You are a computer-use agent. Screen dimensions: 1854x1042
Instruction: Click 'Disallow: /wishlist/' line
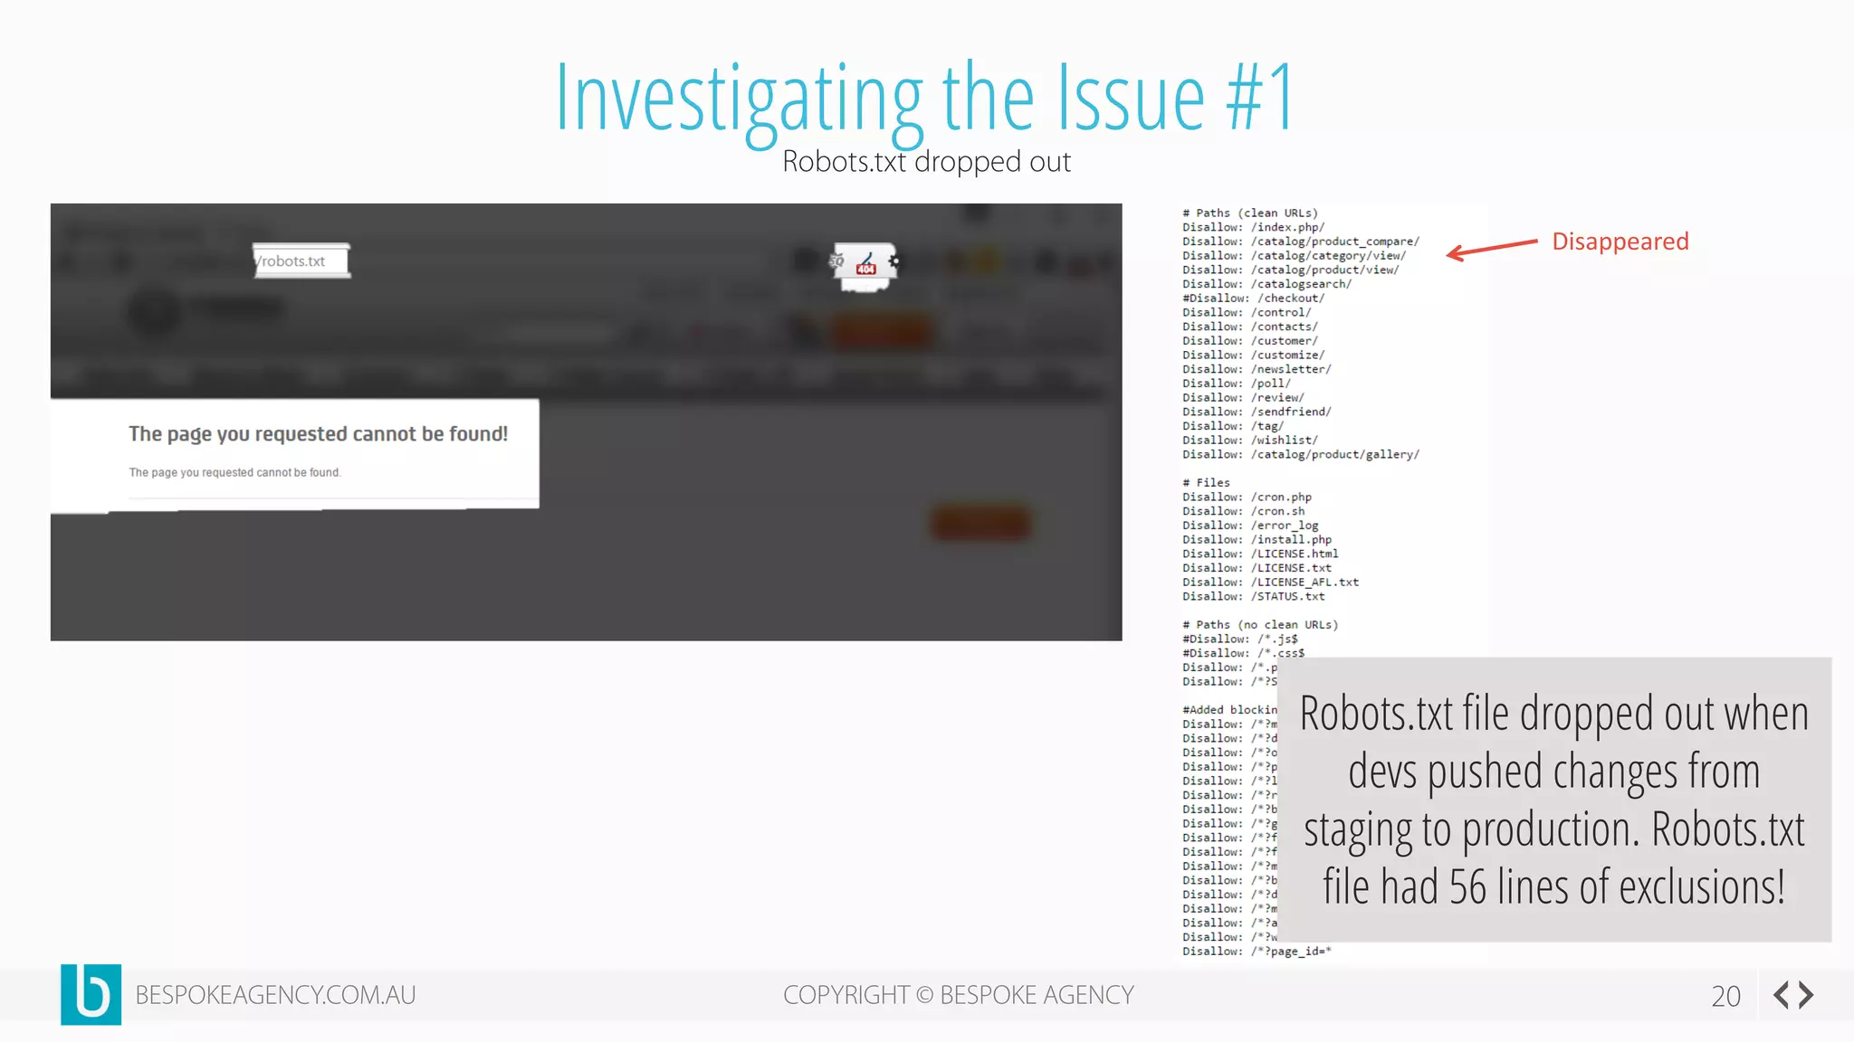click(x=1250, y=440)
